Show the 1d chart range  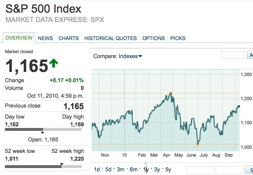[x=97, y=170]
